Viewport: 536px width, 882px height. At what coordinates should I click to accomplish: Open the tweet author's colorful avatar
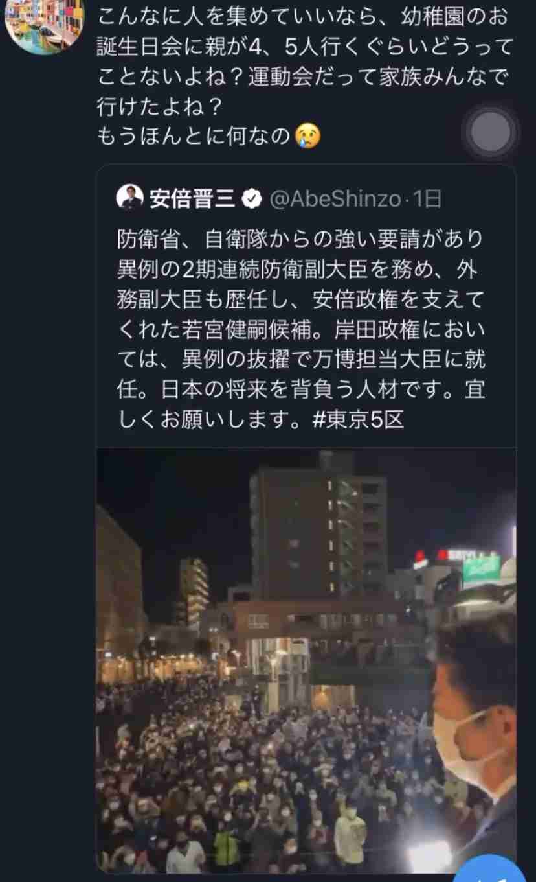44,25
